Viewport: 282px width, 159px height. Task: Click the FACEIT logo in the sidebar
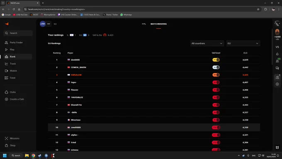click(7, 24)
